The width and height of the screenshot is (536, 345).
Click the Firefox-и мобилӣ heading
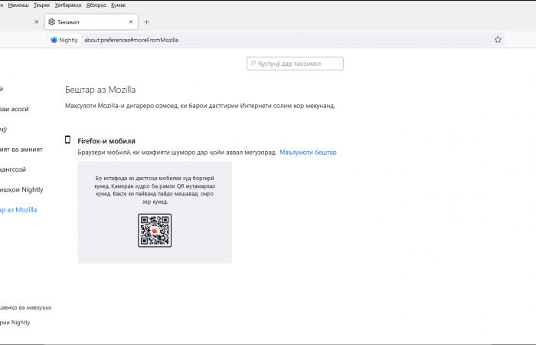(106, 141)
